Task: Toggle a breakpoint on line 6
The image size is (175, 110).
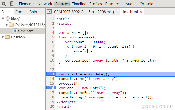Action: click(53, 42)
